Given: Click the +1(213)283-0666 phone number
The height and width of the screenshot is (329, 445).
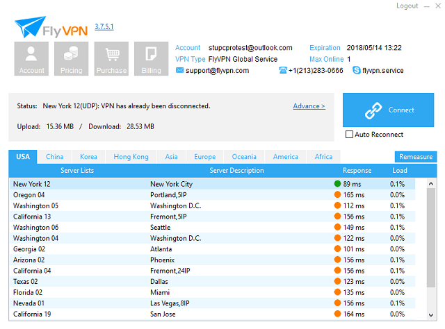Looking at the screenshot, I should click(316, 70).
